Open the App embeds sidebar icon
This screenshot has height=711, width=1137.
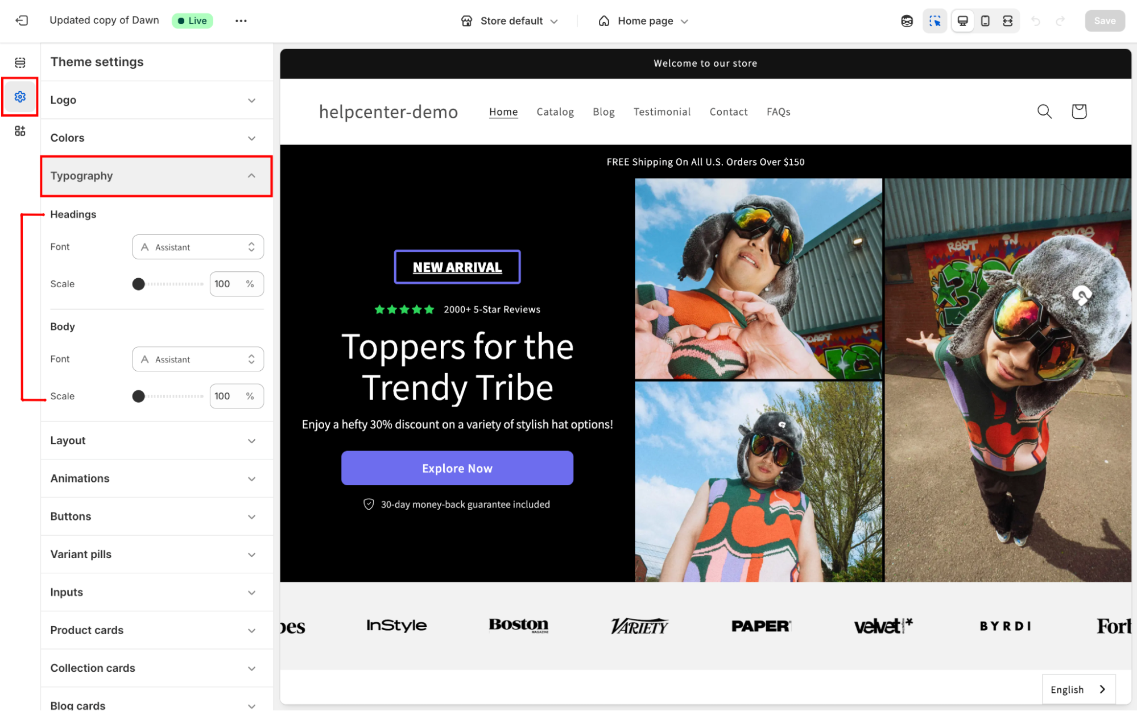click(20, 131)
